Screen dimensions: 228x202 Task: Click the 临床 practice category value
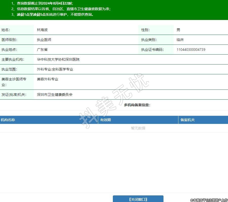point(180,40)
